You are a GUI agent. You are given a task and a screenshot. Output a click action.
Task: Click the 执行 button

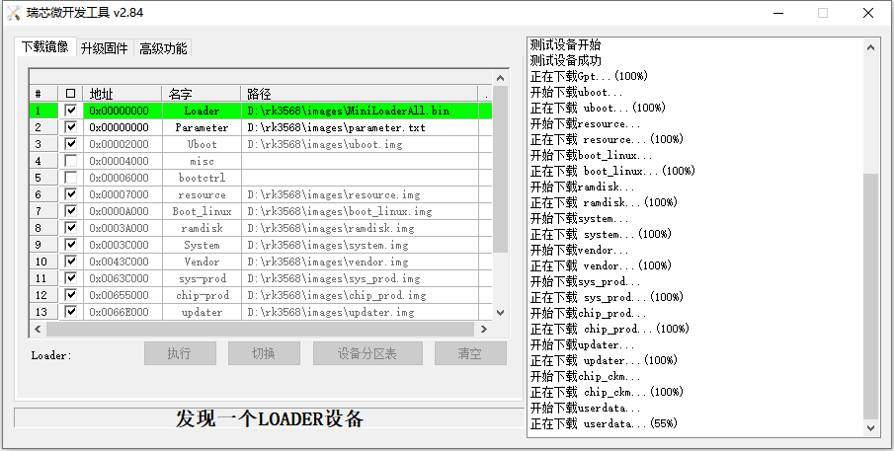(x=180, y=353)
